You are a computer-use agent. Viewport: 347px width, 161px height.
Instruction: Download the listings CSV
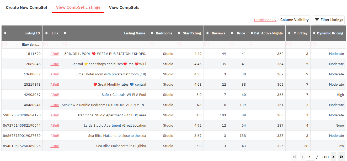(265, 20)
